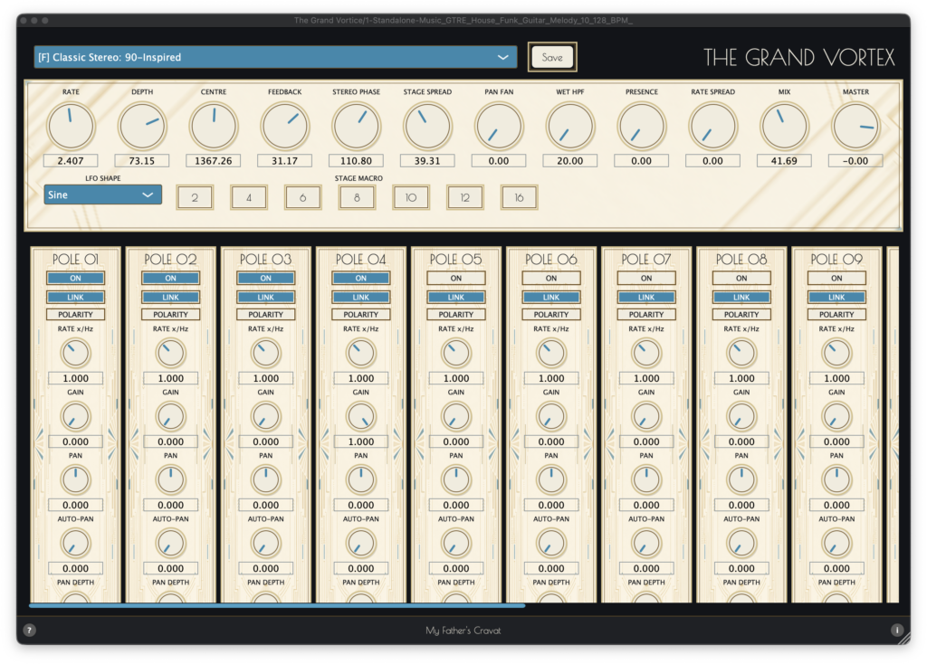Toggle Pole 04 ON button
The image size is (927, 664).
[361, 278]
